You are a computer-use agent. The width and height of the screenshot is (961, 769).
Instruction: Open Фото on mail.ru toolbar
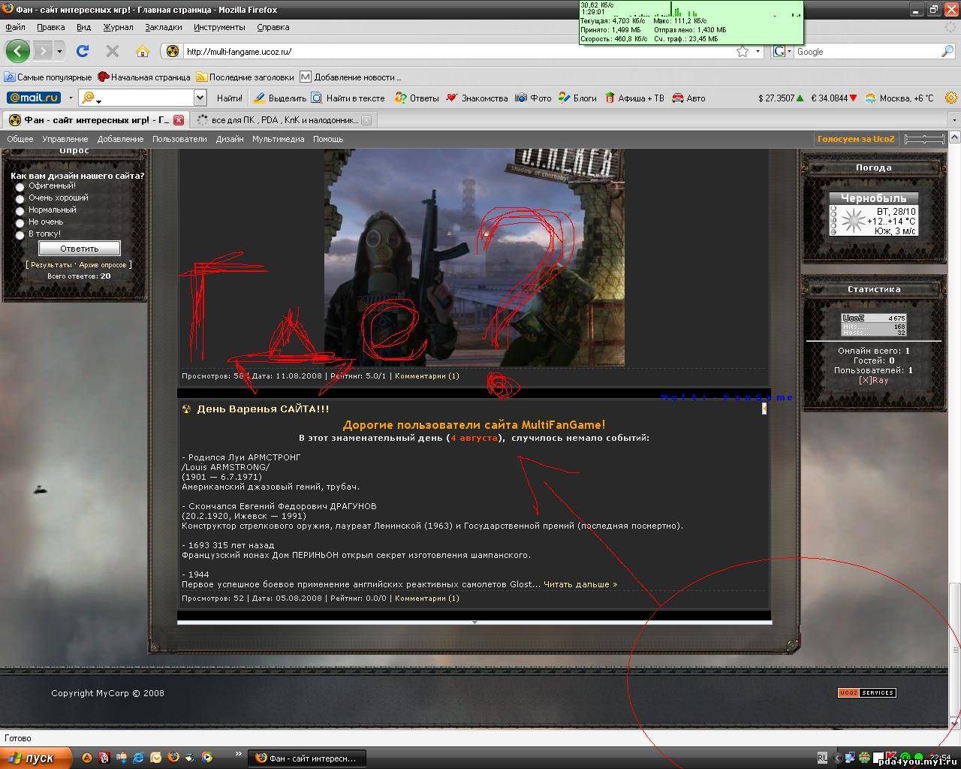point(533,98)
